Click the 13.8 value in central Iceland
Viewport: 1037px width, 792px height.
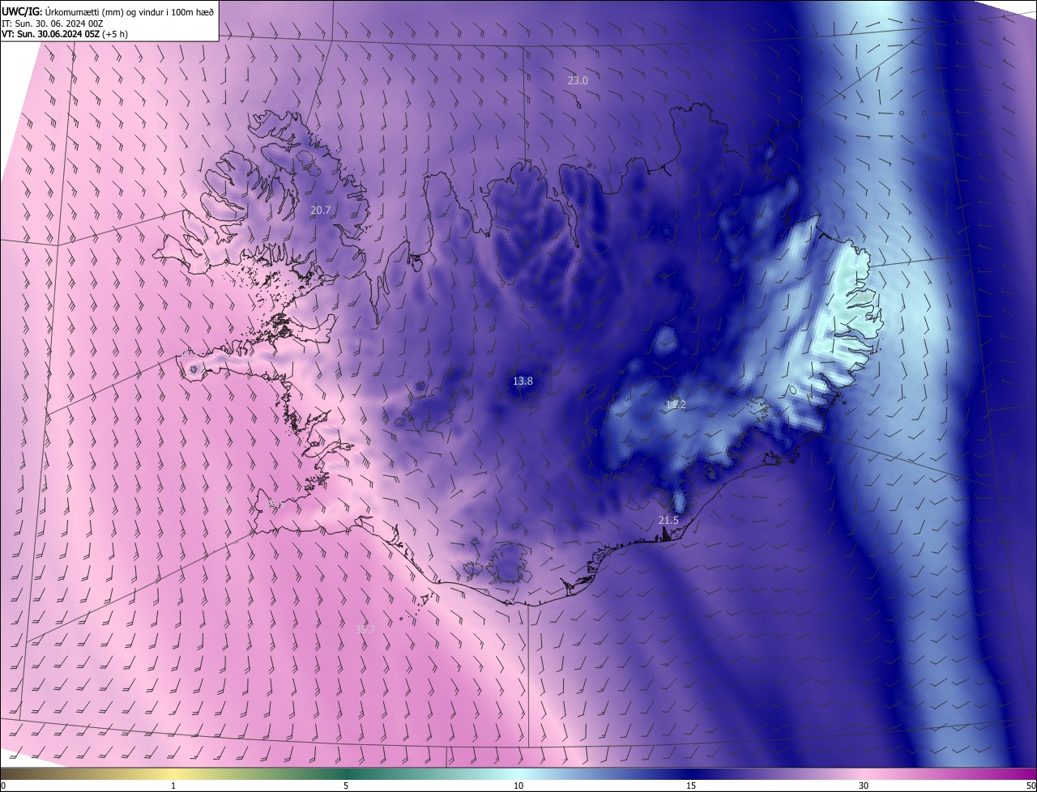pyautogui.click(x=523, y=381)
